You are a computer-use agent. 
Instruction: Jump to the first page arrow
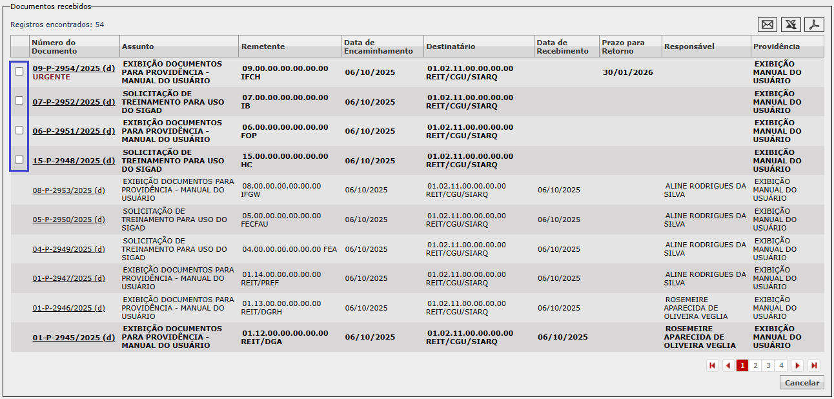713,365
